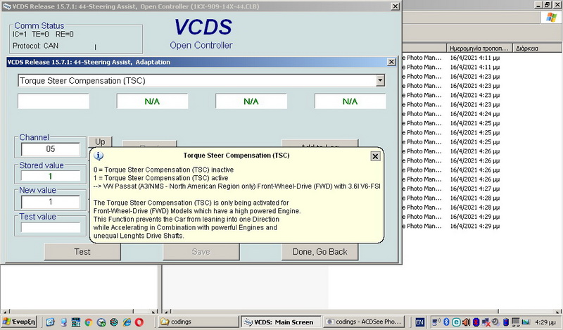Click the volume speaker tray icon
This screenshot has width=563, height=330.
(x=466, y=322)
